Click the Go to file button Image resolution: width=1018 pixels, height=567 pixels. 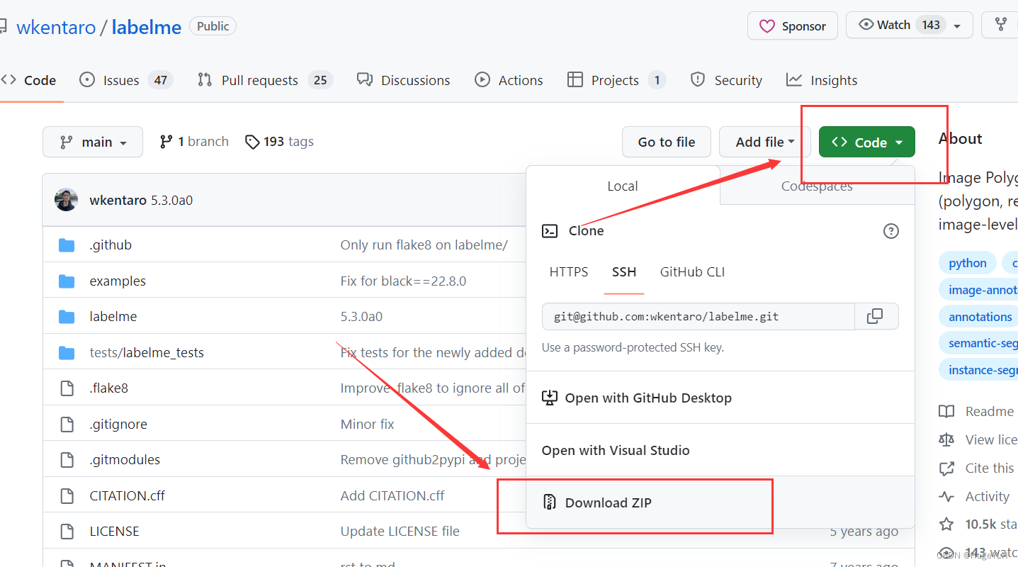[667, 142]
